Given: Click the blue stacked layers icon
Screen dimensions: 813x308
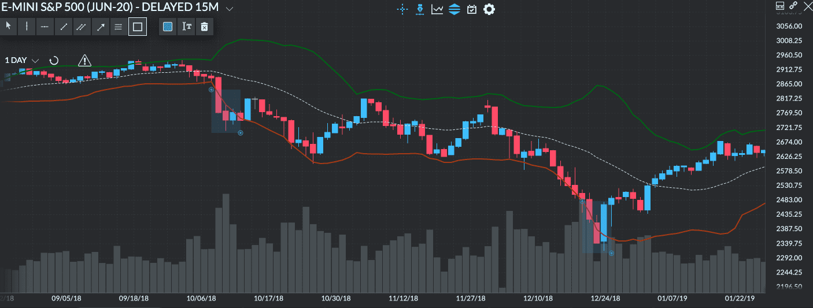Looking at the screenshot, I should click(454, 9).
